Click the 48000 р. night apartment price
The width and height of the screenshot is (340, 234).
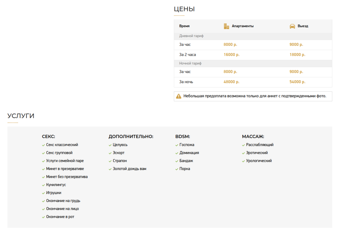[x=231, y=82]
